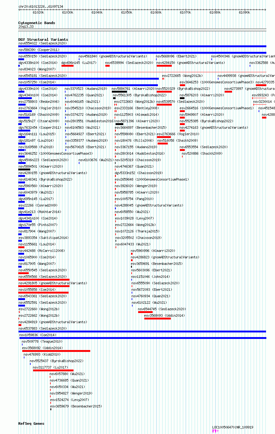The height and width of the screenshot is (434, 275).
Task: Open variant esv2333166 (Bentley2008)
Action: point(137,108)
